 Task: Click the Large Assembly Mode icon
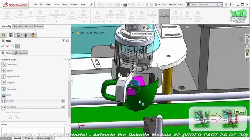(198, 16)
